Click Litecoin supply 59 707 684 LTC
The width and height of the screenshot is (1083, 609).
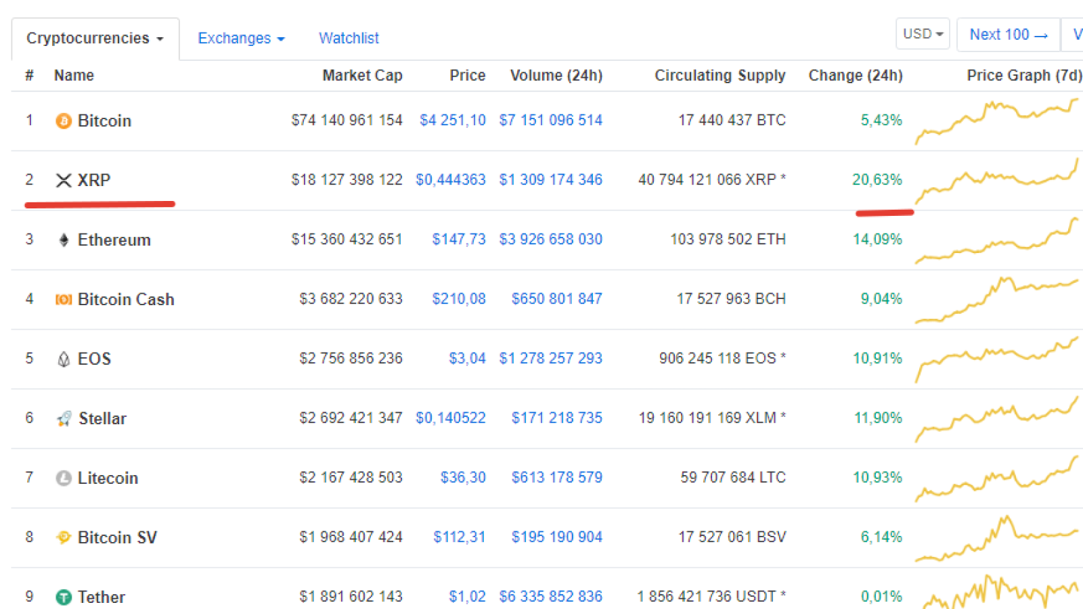[734, 478]
